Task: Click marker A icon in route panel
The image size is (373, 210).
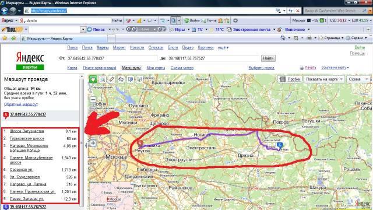Action: (6, 116)
